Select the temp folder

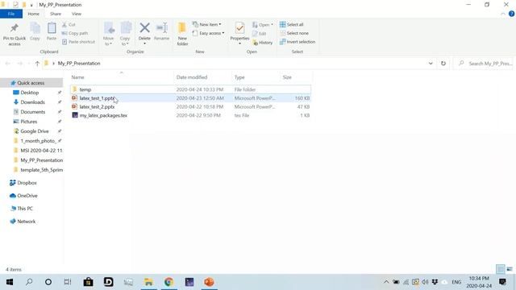pos(190,89)
